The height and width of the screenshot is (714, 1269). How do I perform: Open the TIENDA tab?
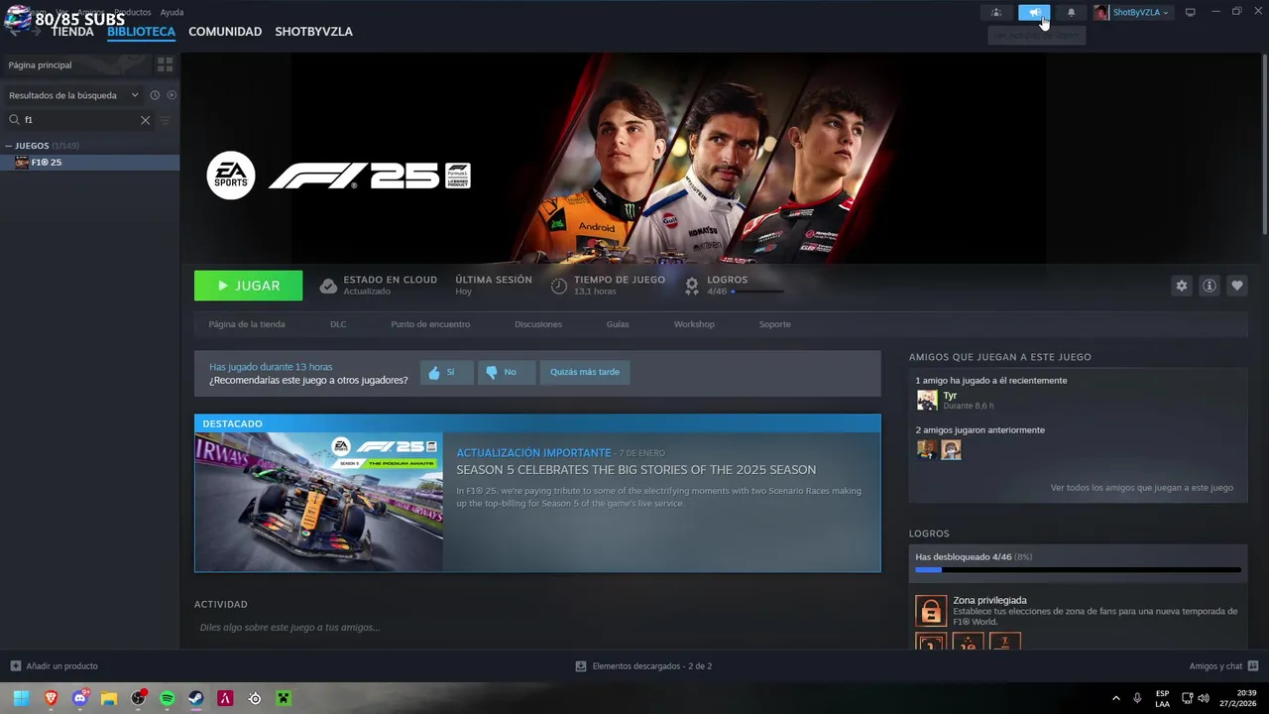[72, 32]
